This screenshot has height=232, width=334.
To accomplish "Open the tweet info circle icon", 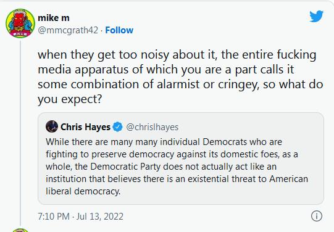I will click(x=317, y=216).
